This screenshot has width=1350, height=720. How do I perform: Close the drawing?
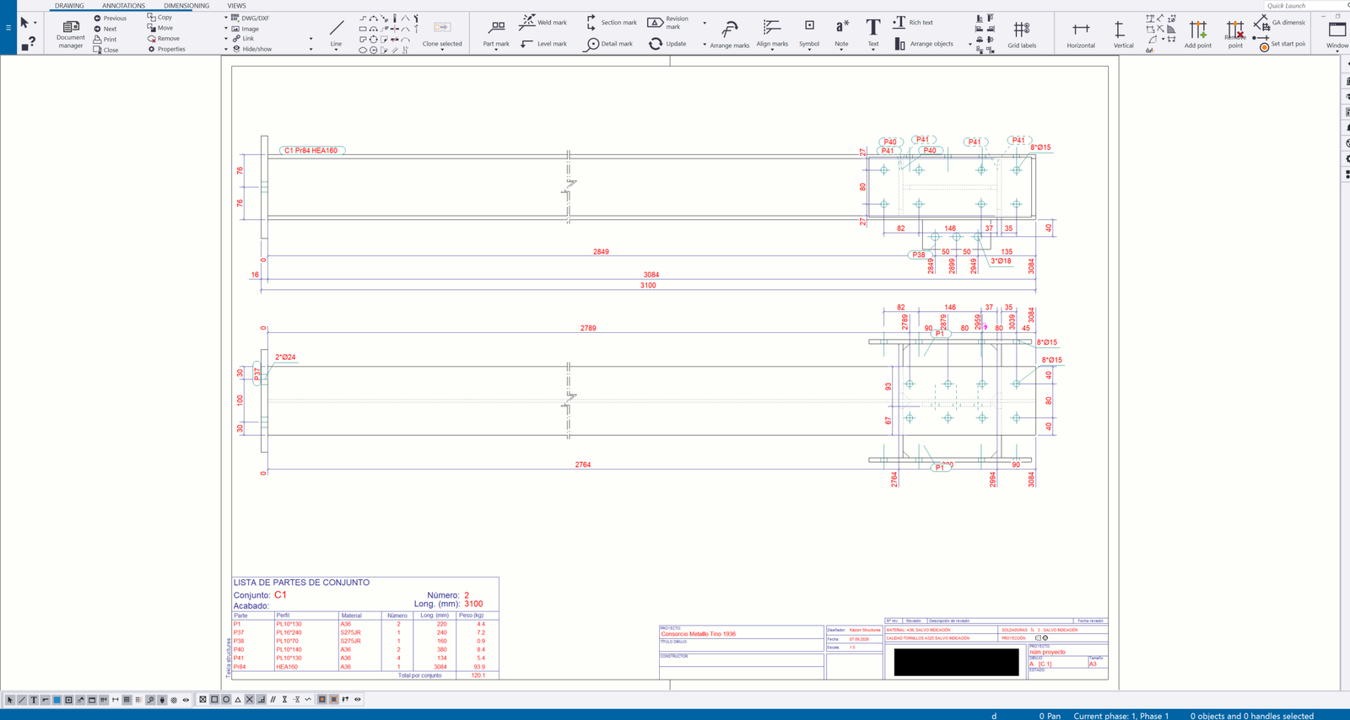click(x=105, y=50)
